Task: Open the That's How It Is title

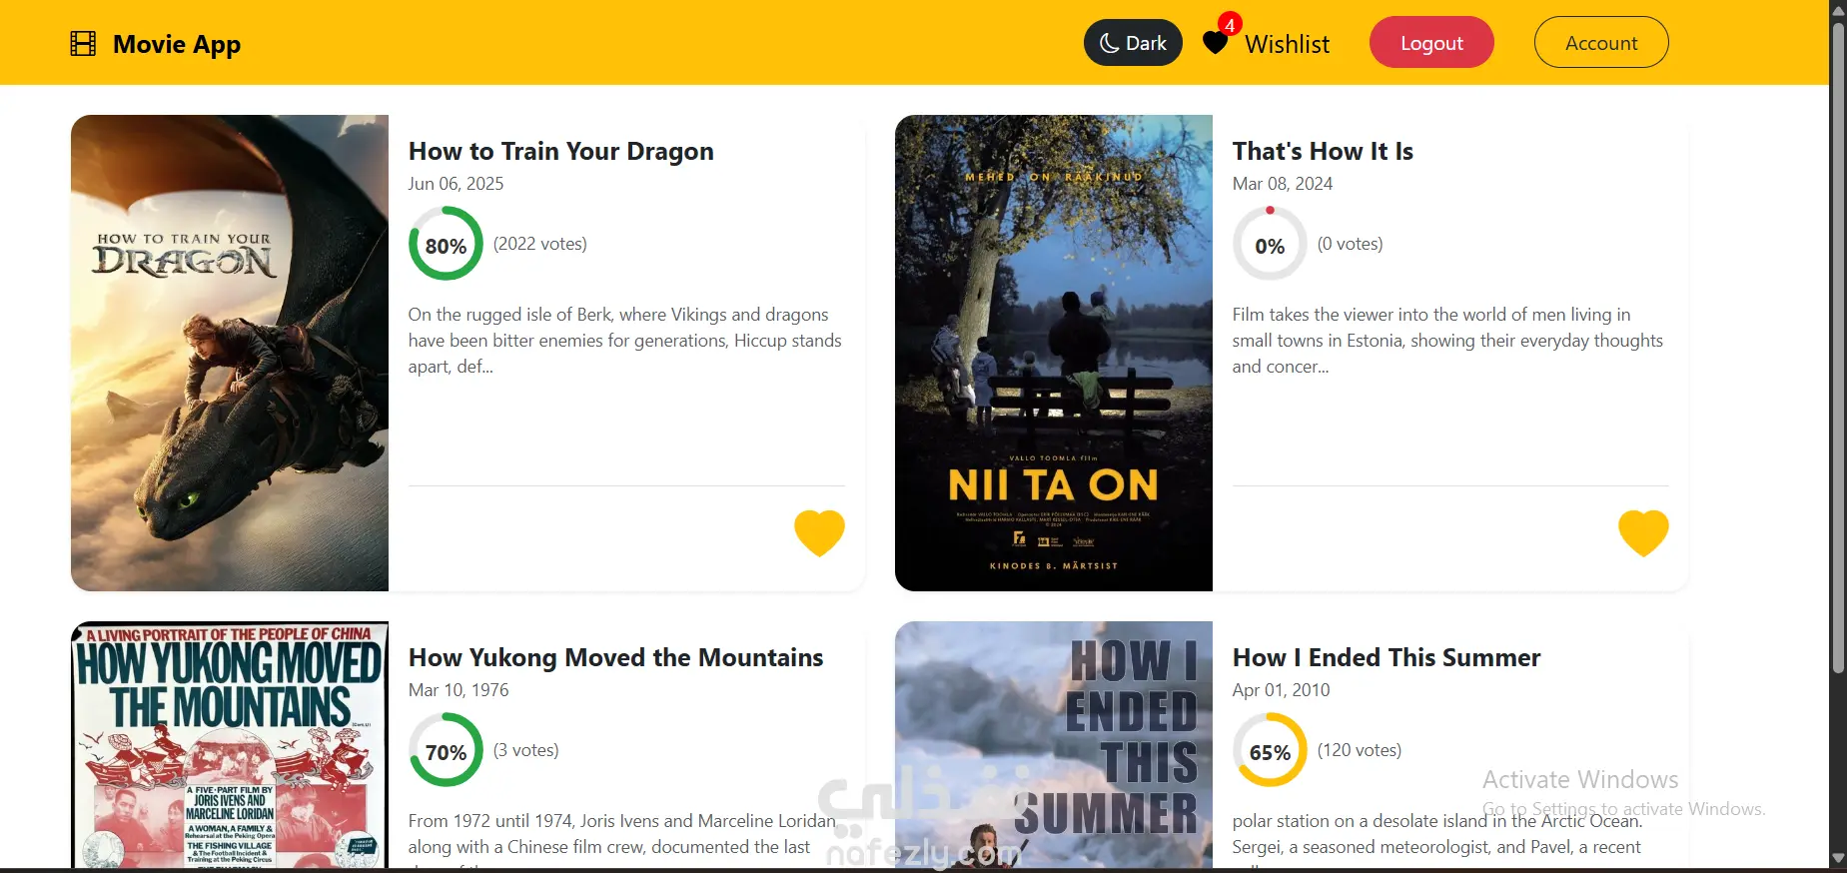Action: click(1322, 151)
